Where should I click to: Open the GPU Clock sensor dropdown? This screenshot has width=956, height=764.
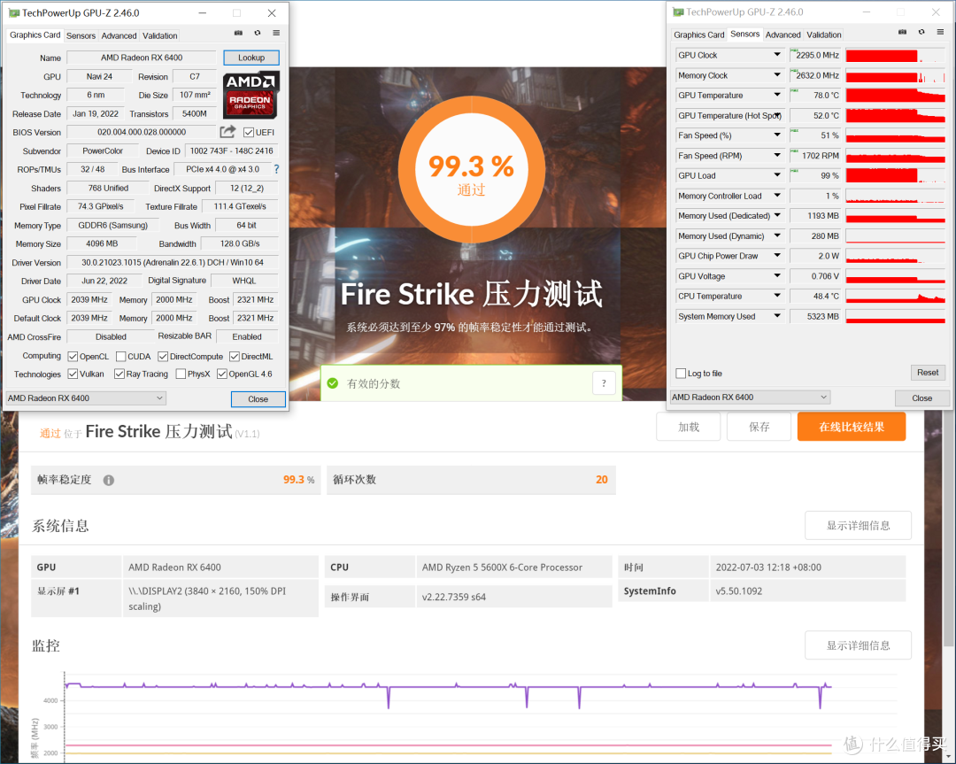[x=777, y=55]
